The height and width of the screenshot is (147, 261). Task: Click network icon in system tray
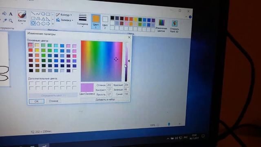[181, 138]
